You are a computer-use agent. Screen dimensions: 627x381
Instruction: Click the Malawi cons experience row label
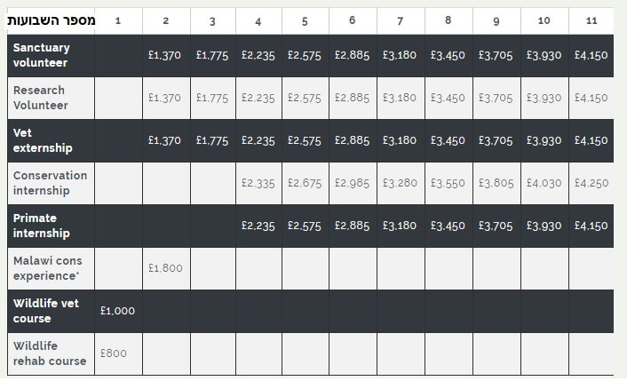tap(47, 268)
